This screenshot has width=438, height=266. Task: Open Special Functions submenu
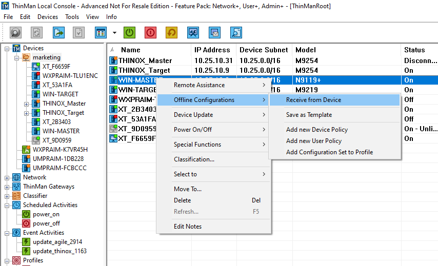coord(214,145)
